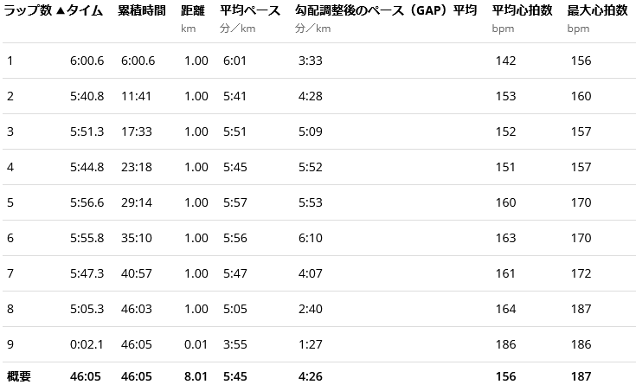Select lap 9 distance 0.01
Screen dimensions: 636x391
(196, 344)
